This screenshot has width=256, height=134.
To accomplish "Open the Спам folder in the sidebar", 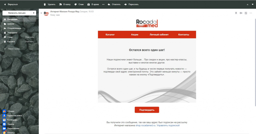I will point(10,37).
